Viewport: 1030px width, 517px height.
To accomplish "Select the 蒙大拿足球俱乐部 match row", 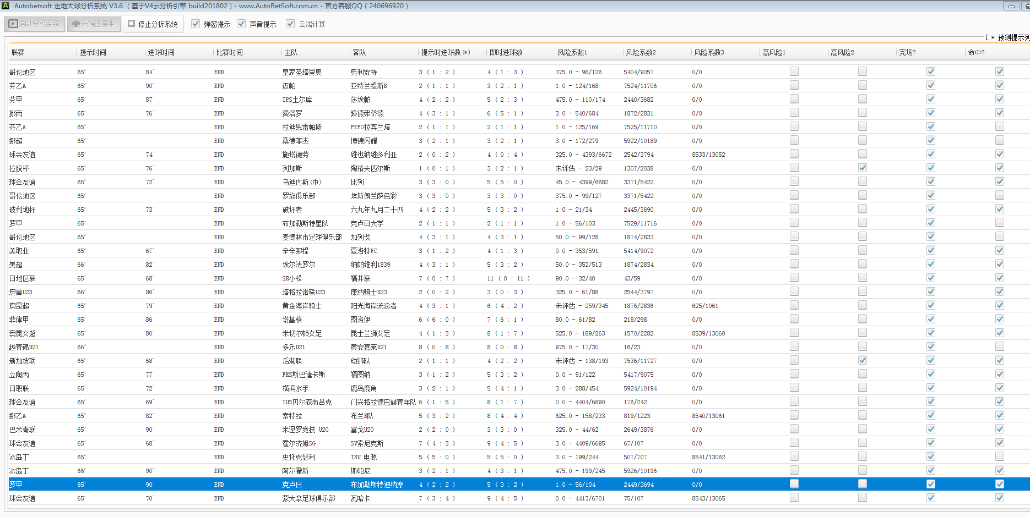I will (308, 498).
